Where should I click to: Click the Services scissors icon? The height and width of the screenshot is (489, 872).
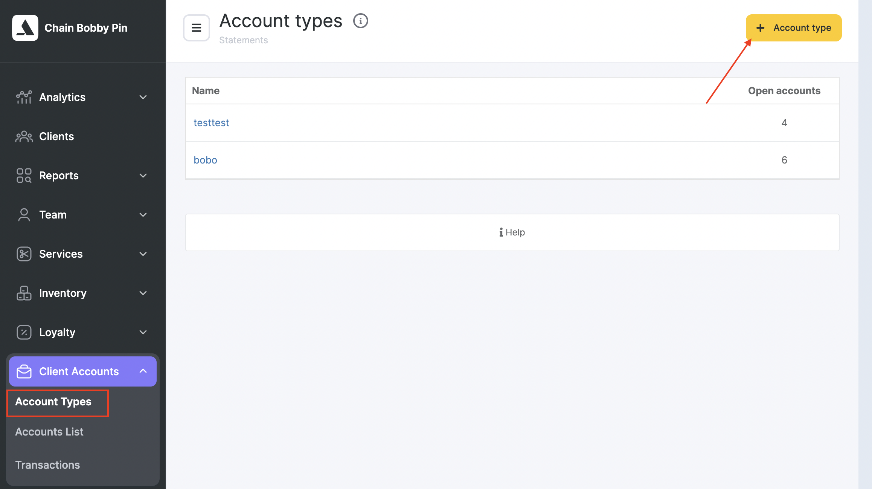24,254
